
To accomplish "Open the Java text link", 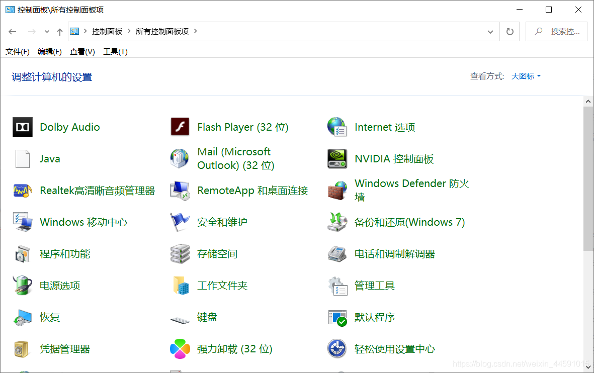I will coord(50,159).
